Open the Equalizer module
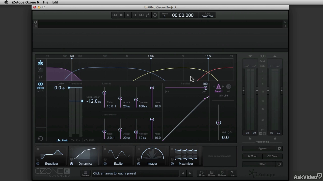Screen dimensions: 323x181 52,156
